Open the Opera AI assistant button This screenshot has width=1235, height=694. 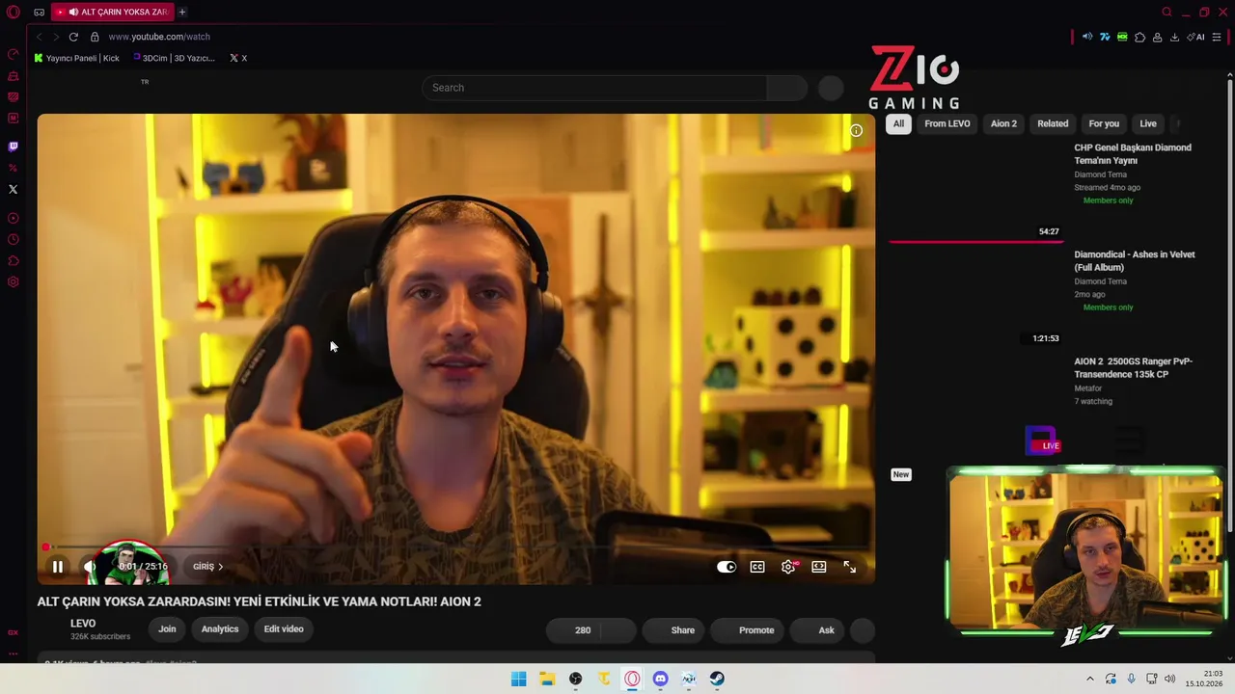click(x=1196, y=37)
